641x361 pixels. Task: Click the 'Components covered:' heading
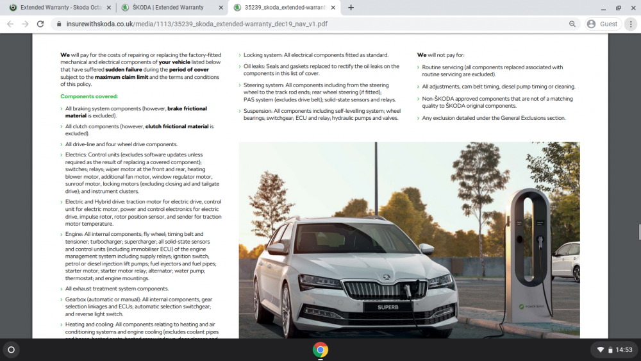(89, 96)
